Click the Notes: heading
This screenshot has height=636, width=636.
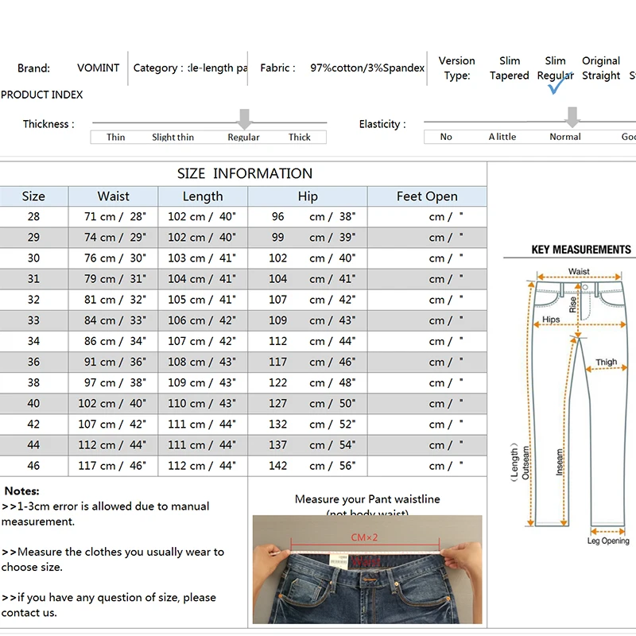[x=22, y=491]
